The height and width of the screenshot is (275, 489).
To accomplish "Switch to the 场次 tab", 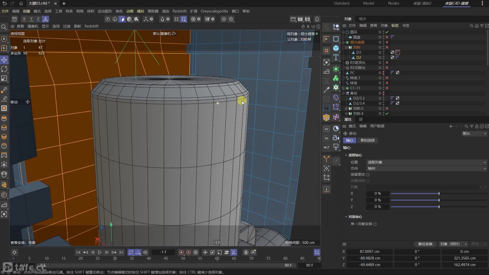I will coord(362,19).
